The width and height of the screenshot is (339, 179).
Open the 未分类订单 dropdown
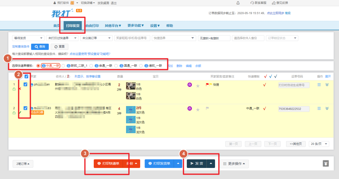click(97, 38)
